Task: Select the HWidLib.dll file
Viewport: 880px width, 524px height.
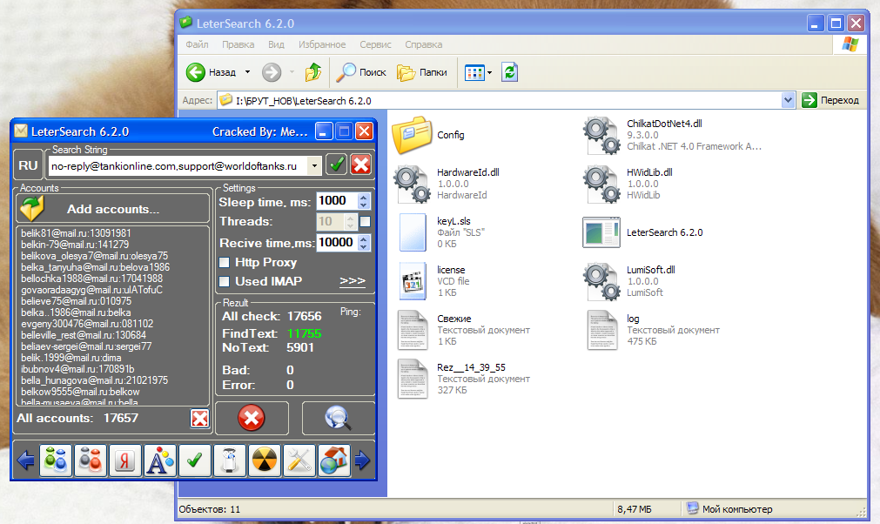Action: 628,184
